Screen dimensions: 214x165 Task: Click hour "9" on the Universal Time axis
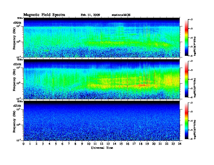point(82,144)
